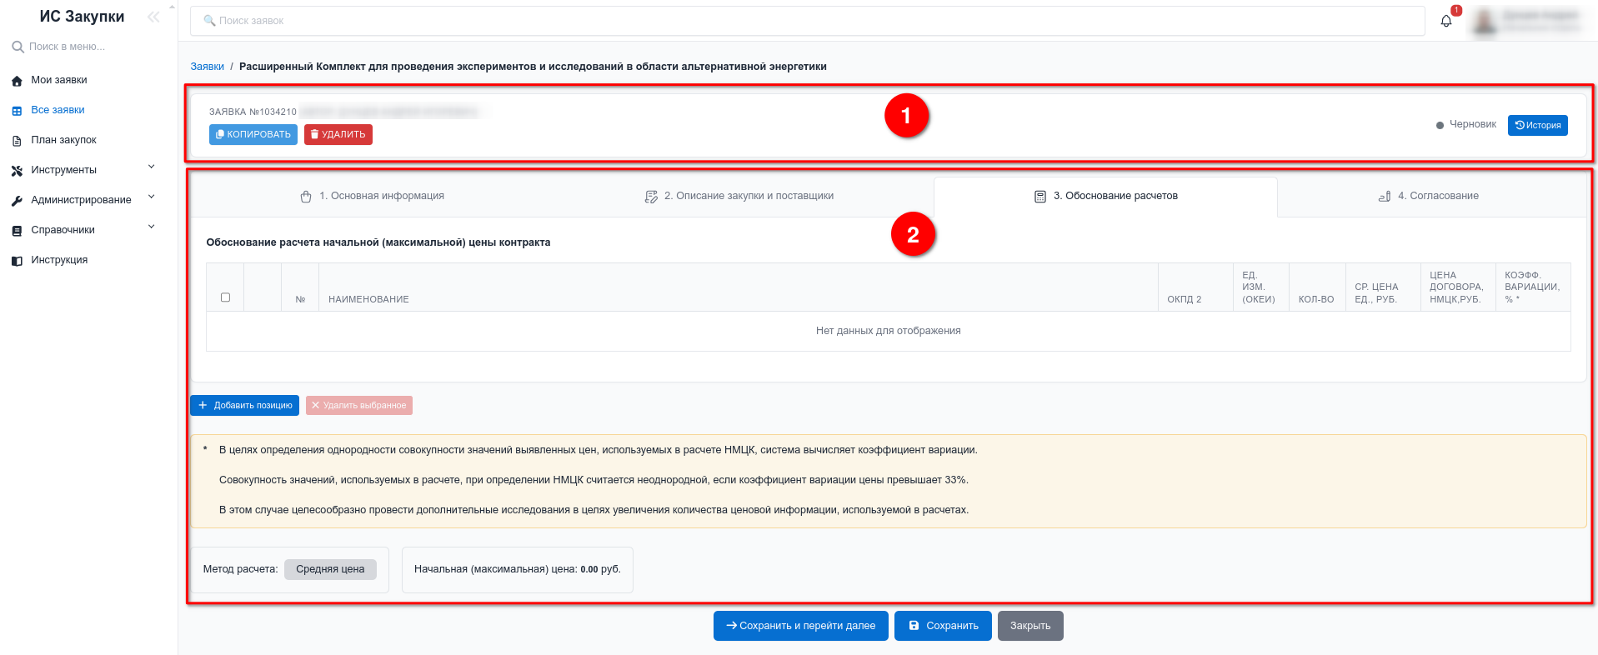Click the icon on Основная информация tab

pos(306,197)
